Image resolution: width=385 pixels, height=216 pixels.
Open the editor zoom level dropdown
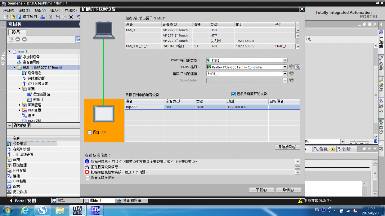[x=343, y=141]
